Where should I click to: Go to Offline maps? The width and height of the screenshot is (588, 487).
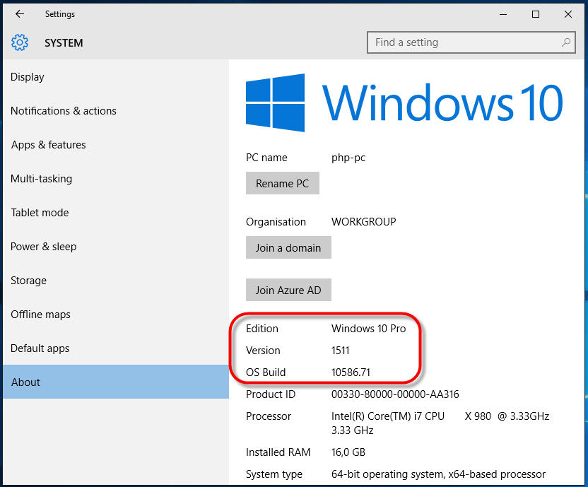point(41,315)
